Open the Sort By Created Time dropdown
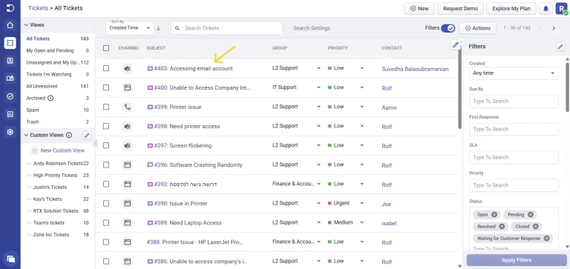This screenshot has width=570, height=269. (x=130, y=28)
